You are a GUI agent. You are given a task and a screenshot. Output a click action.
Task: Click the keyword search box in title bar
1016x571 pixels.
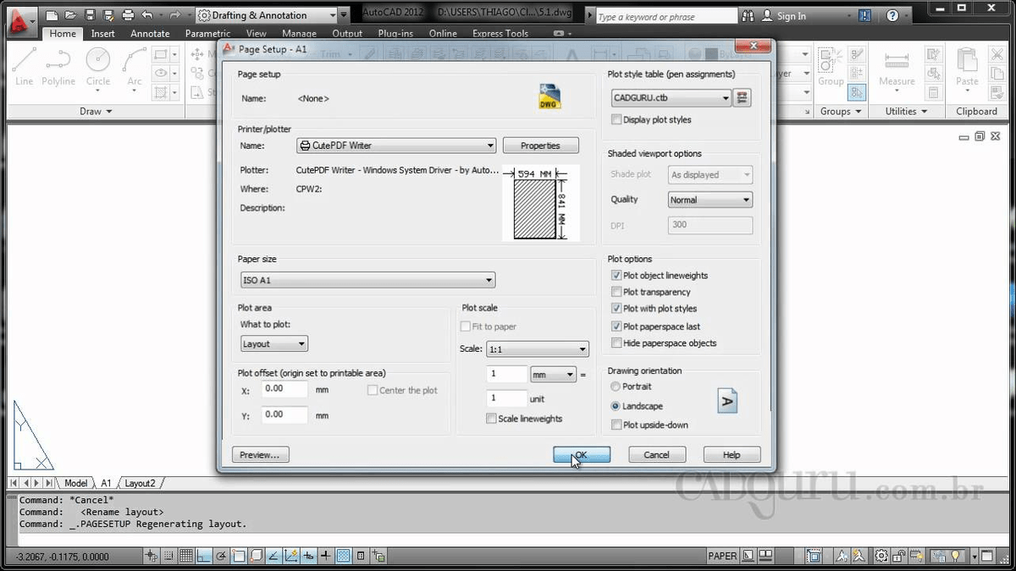[x=665, y=16]
